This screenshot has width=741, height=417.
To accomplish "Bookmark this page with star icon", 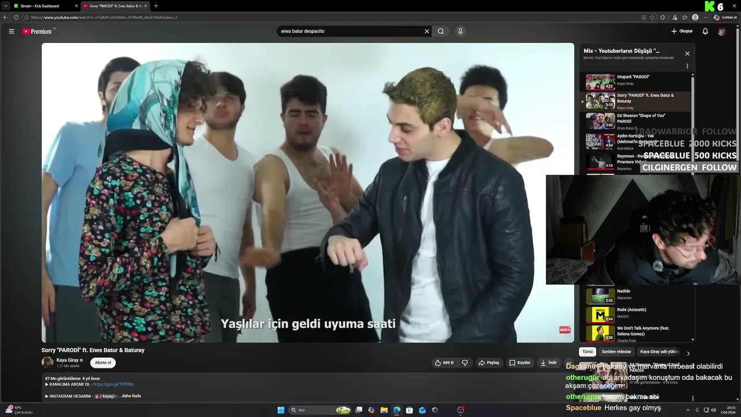I will (x=652, y=17).
